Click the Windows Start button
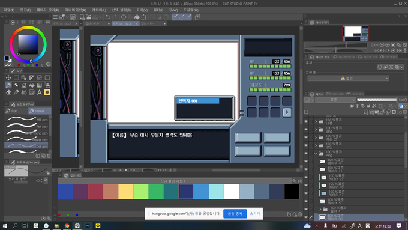Image resolution: width=408 pixels, height=230 pixels. (x=5, y=226)
